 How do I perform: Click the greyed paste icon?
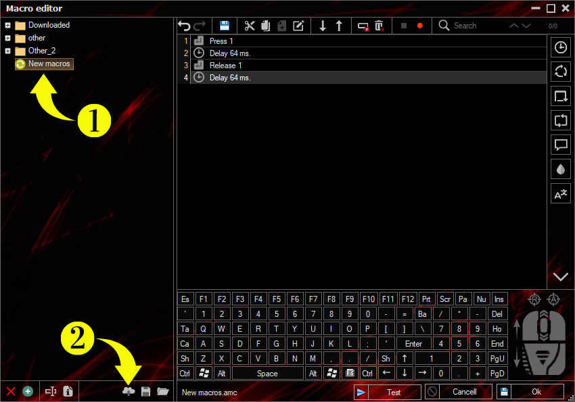click(x=281, y=26)
